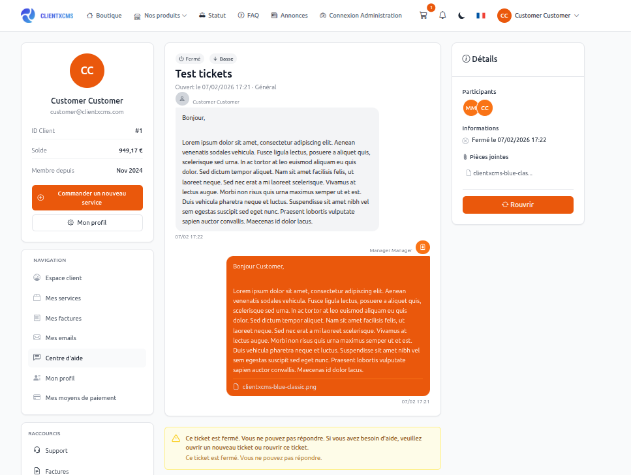
Task: Open the notifications bell
Action: click(442, 14)
